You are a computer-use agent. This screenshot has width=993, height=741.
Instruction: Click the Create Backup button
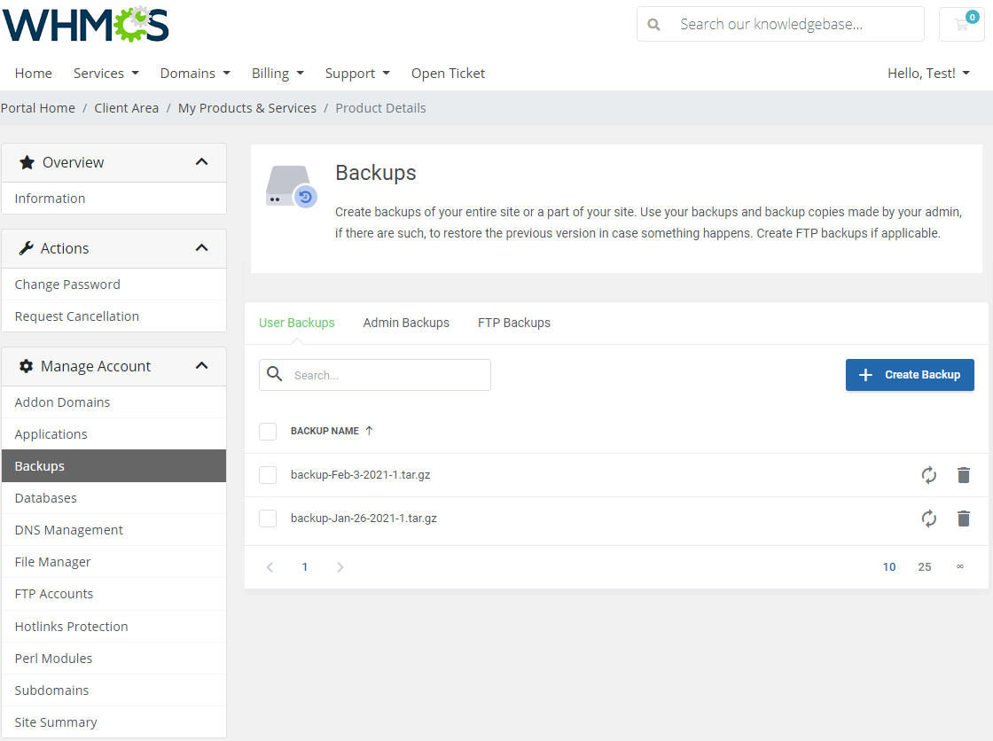point(910,375)
